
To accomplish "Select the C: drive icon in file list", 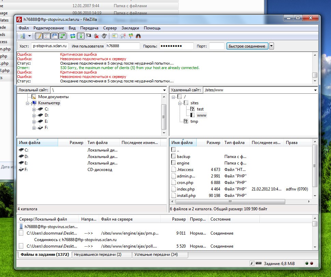I will click(x=21, y=150).
